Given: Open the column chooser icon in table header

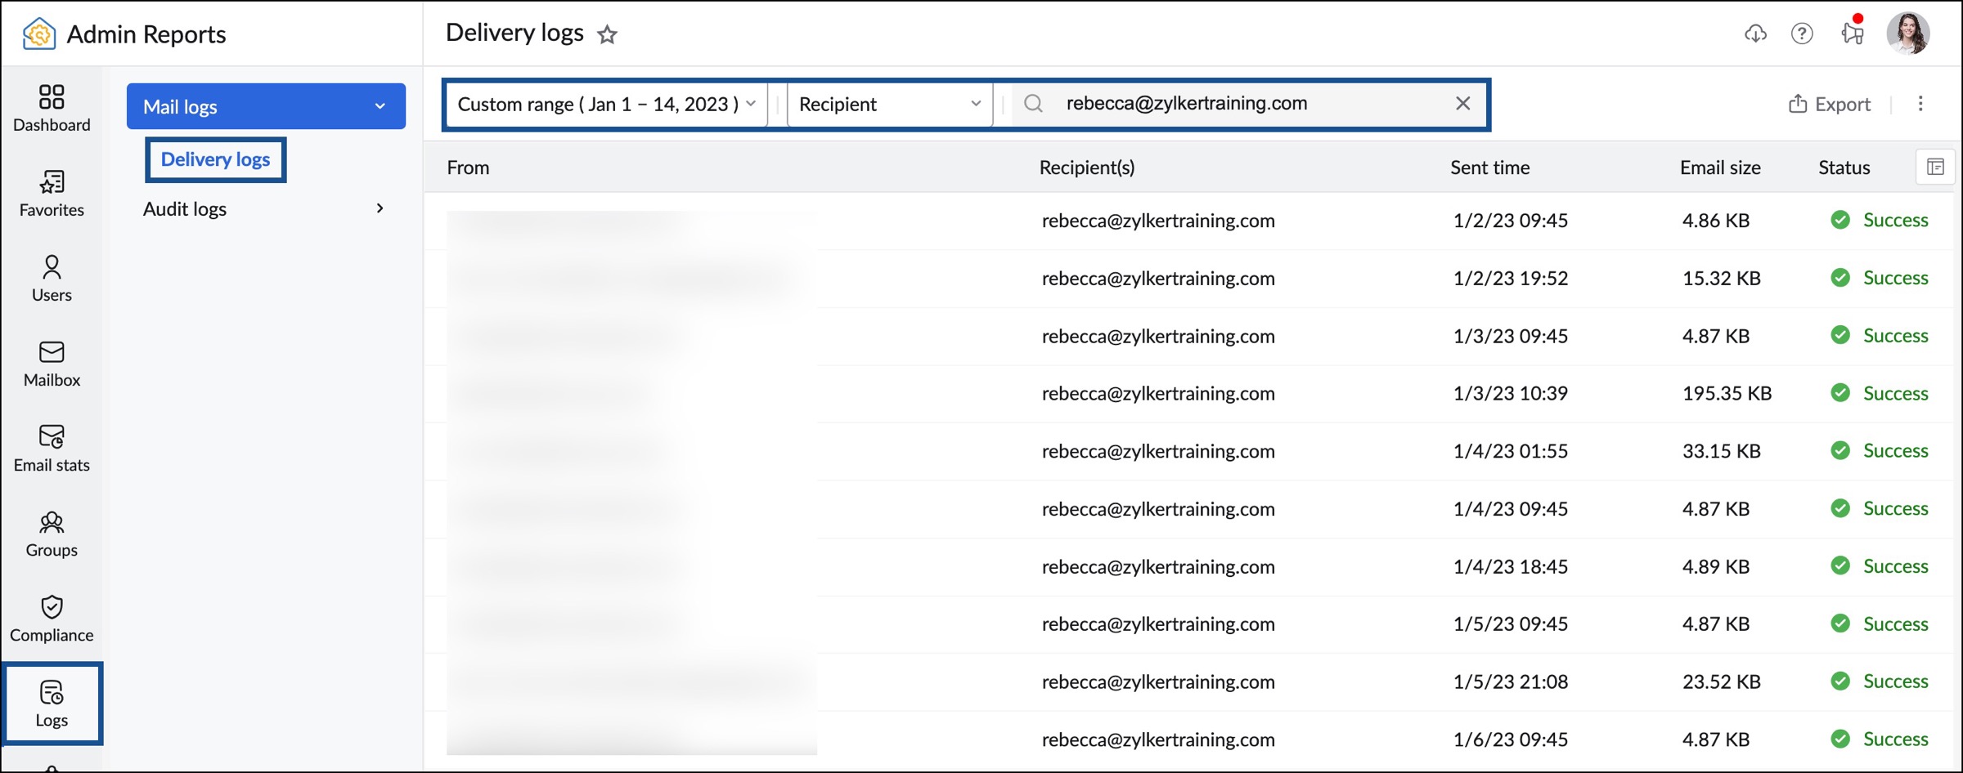Looking at the screenshot, I should tap(1934, 168).
